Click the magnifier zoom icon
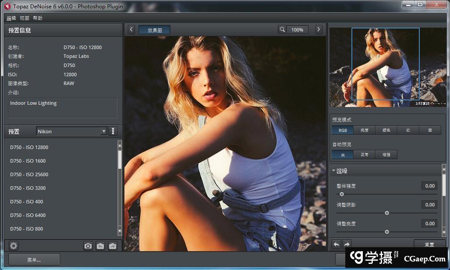The image size is (450, 270). click(x=283, y=30)
